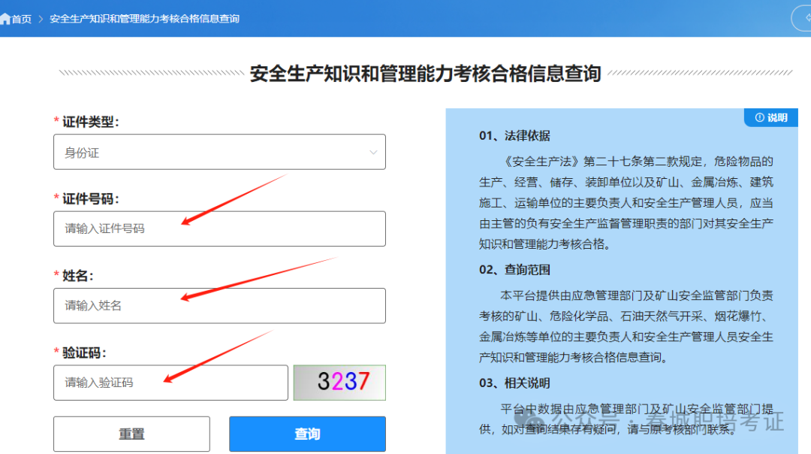Screen dimensions: 811x454
Task: Click the 证件号码 field label
Action: point(91,198)
